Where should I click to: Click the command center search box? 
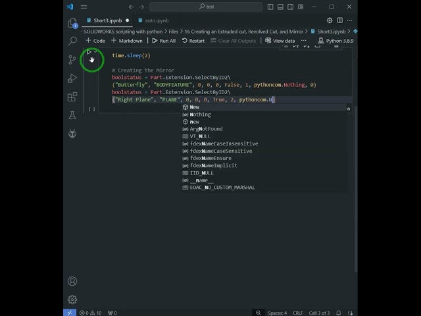(x=206, y=7)
